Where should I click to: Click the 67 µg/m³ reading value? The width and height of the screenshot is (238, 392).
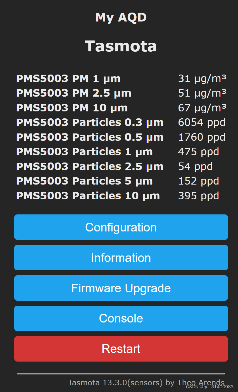pyautogui.click(x=202, y=108)
